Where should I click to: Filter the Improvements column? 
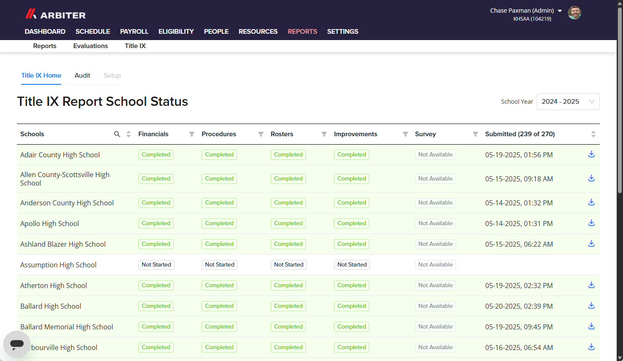(405, 134)
